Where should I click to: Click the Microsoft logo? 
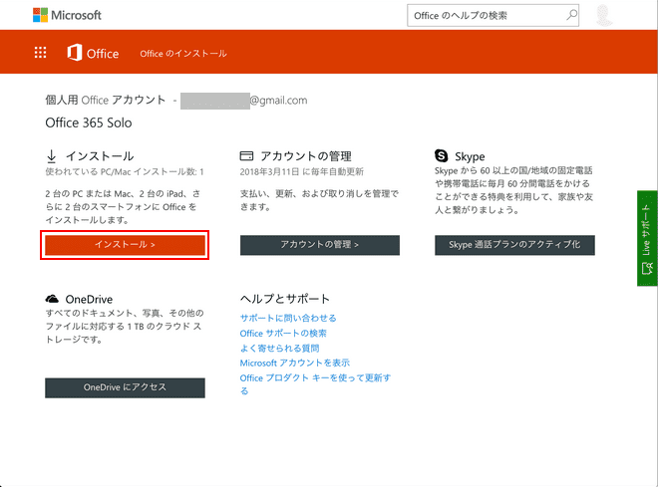(67, 15)
